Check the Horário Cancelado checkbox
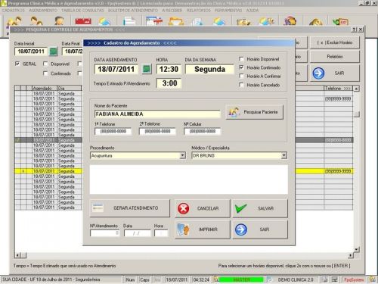This screenshot has height=284, width=378. click(x=241, y=85)
